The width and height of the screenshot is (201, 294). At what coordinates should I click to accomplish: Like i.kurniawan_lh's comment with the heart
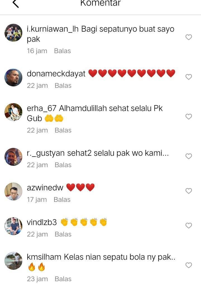coord(189,37)
